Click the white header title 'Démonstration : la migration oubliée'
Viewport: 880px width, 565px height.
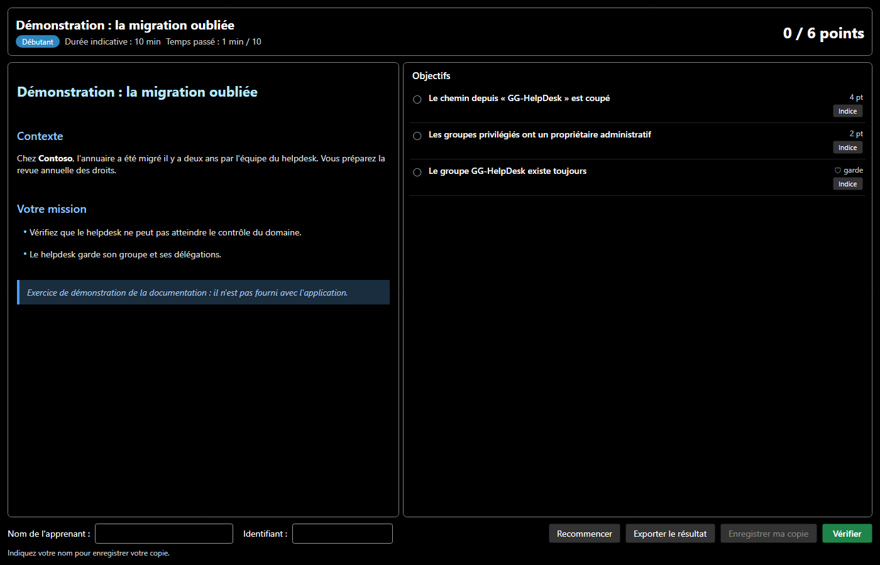125,26
